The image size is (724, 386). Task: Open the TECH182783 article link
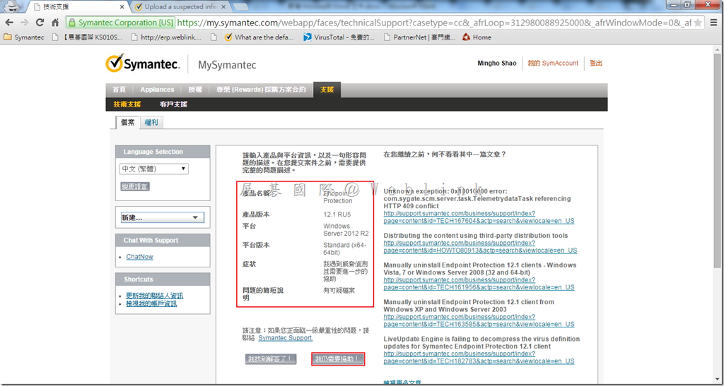click(x=479, y=358)
